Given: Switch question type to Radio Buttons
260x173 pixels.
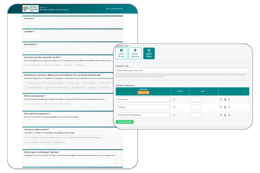Looking at the screenshot, I should click(135, 53).
